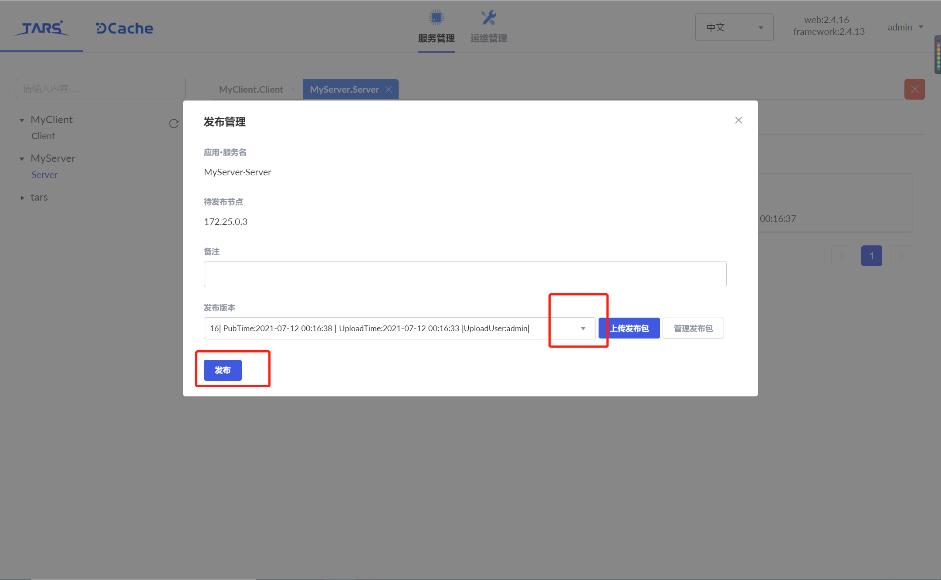Go to next page with right arrow
Viewport: 941px width, 580px height.
click(x=901, y=256)
